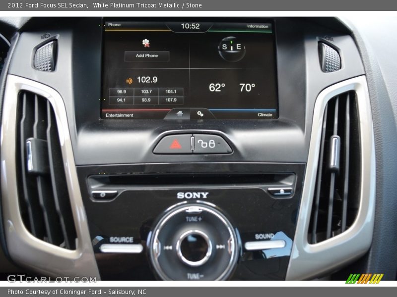This screenshot has width=397, height=297.
Task: Select the 94.1 radio preset
Action: [121, 100]
